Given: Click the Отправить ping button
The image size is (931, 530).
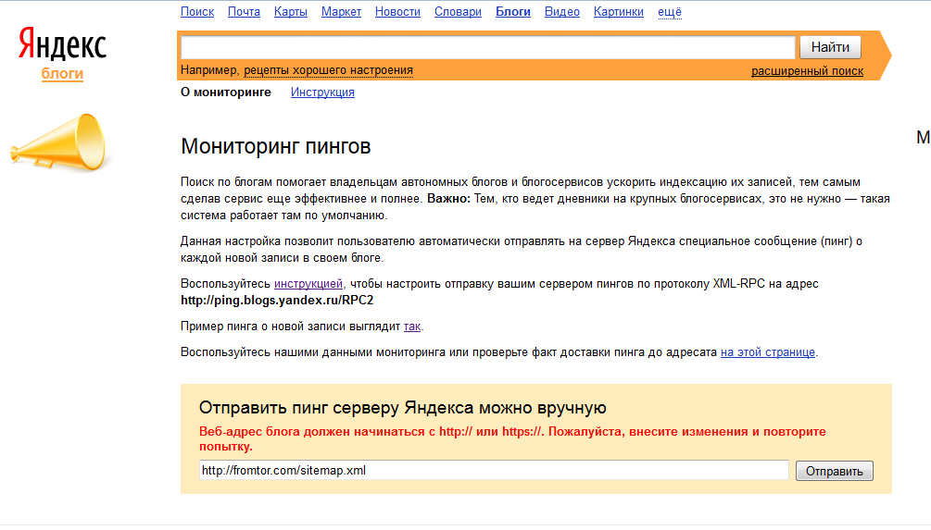Looking at the screenshot, I should click(835, 472).
